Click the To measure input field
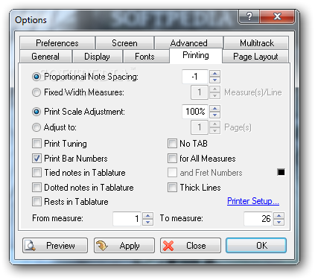The image size is (315, 280). [x=258, y=219]
